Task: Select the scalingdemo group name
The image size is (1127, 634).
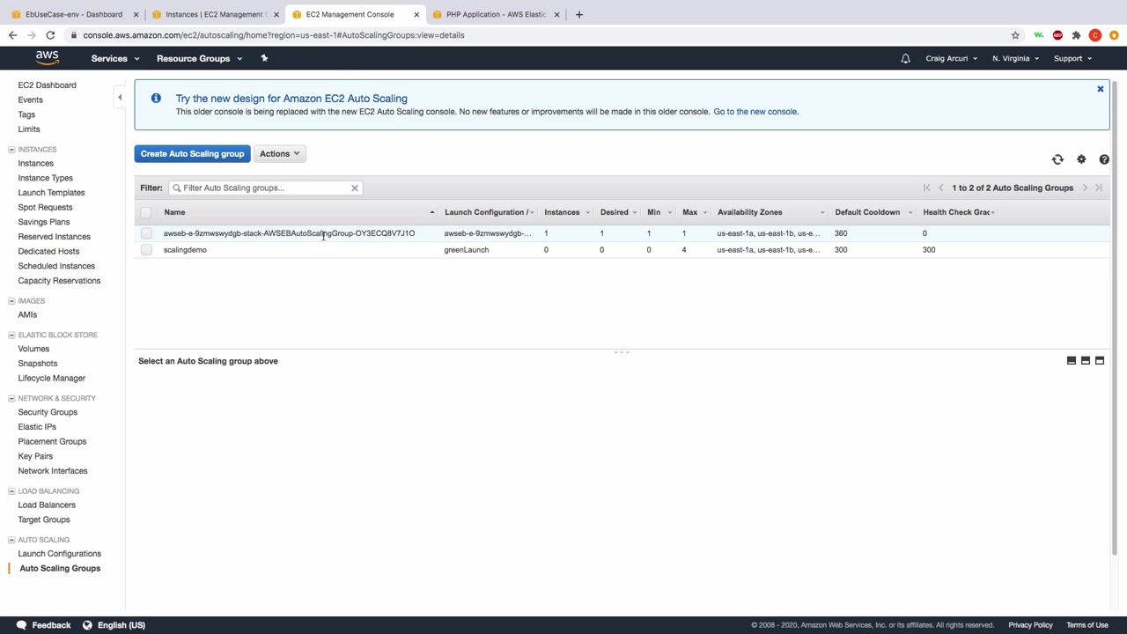Action: 185,250
